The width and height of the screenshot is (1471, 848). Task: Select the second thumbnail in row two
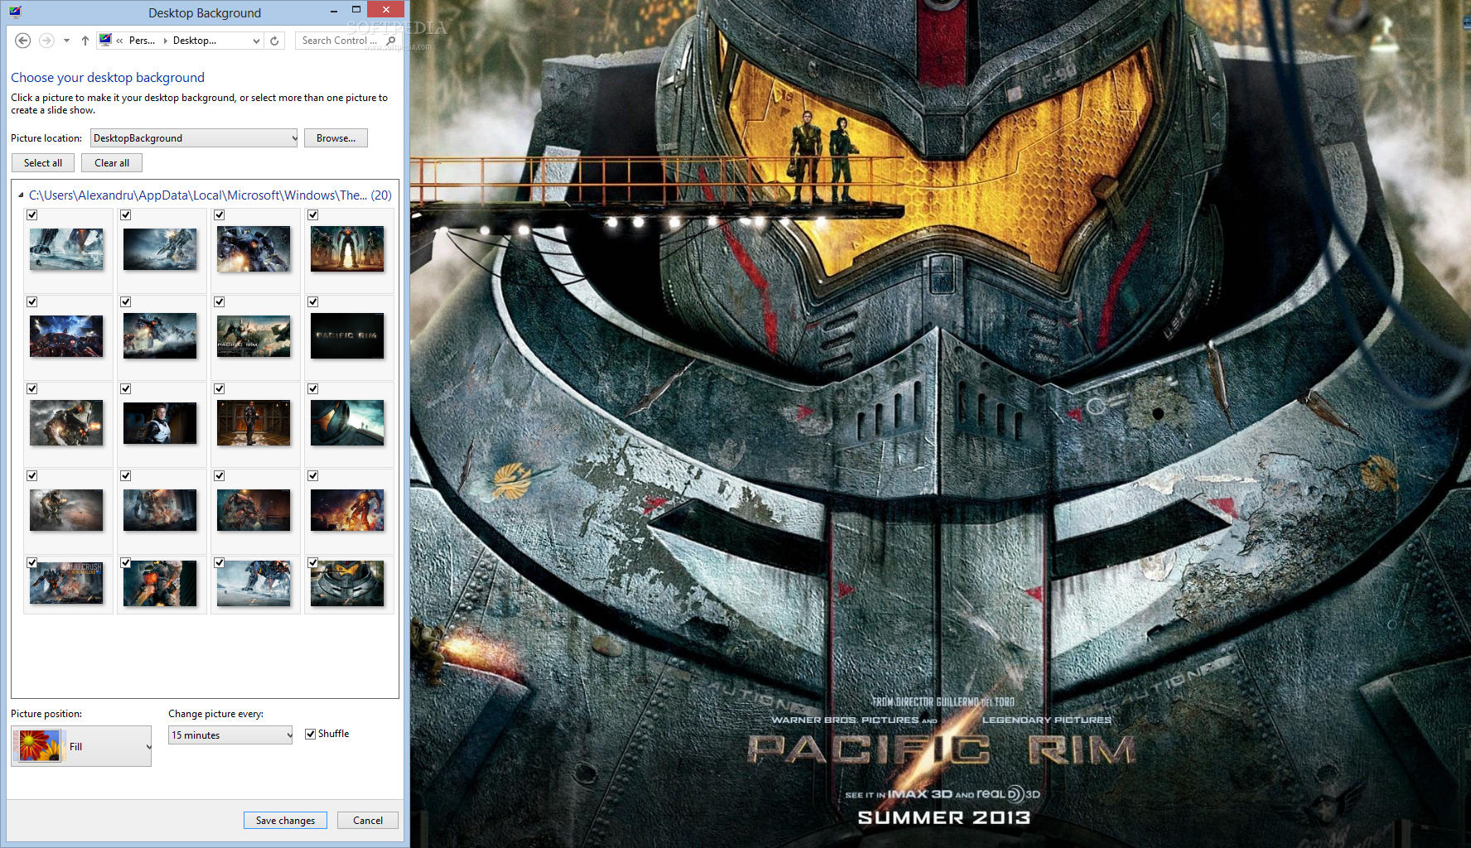click(x=160, y=336)
